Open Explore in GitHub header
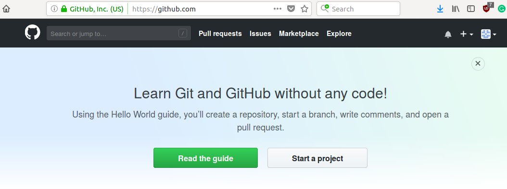 coord(339,34)
